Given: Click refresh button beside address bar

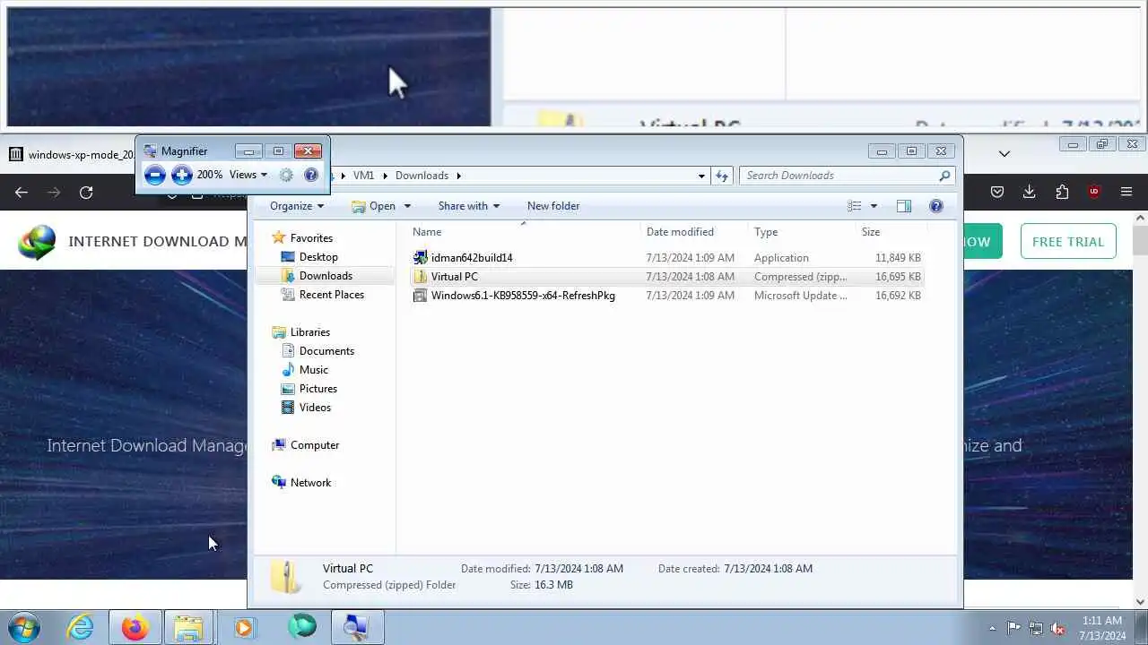Looking at the screenshot, I should (722, 176).
